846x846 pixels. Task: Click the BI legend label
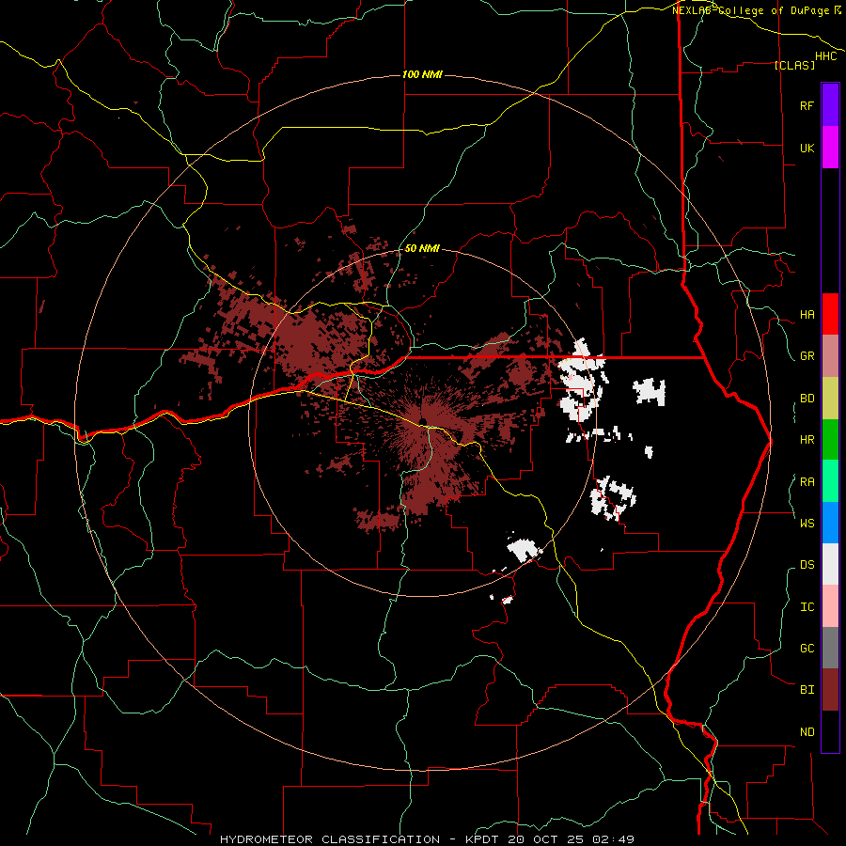(x=807, y=690)
